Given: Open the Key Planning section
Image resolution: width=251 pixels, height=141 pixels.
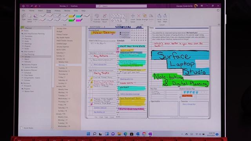Looking at the screenshot, I should point(29,54).
